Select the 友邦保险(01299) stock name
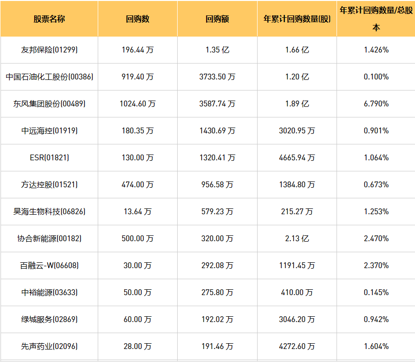The height and width of the screenshot is (362, 415). point(49,50)
